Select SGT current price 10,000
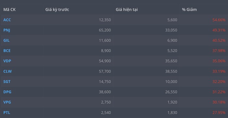The width and height of the screenshot is (228, 118). tap(171, 82)
